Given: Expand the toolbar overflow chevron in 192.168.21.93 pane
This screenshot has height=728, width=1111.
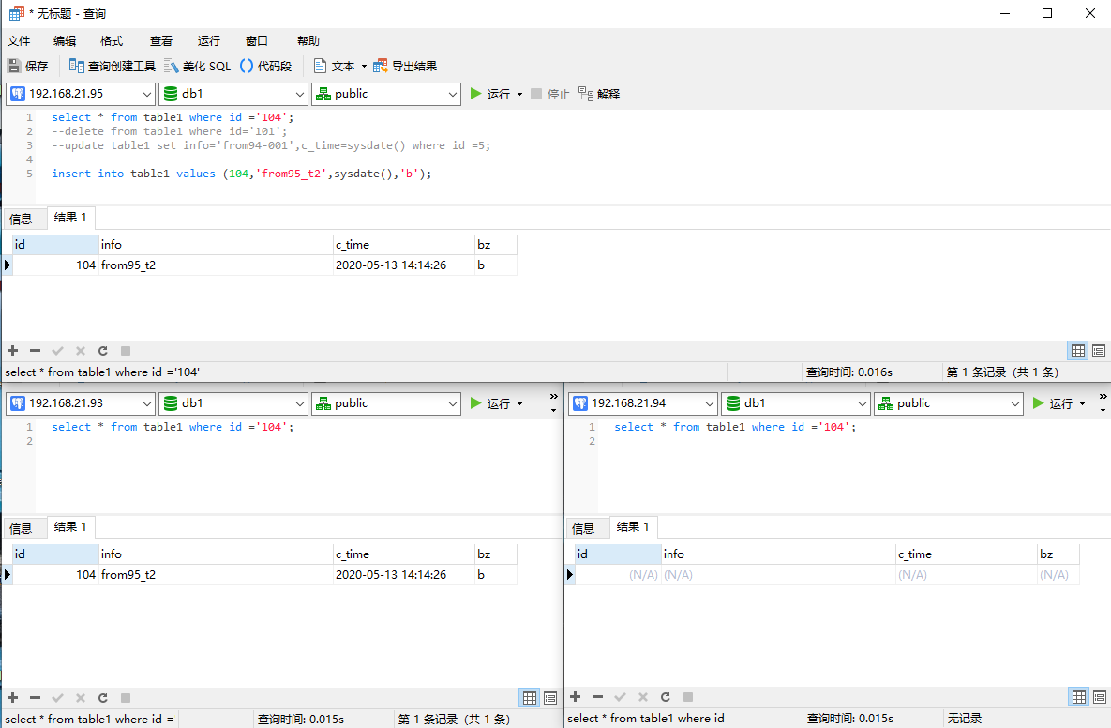Looking at the screenshot, I should [x=554, y=397].
